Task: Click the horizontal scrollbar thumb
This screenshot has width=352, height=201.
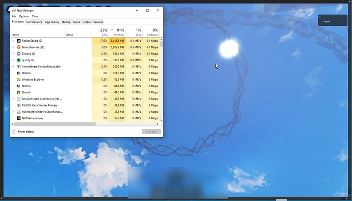Action: point(55,124)
